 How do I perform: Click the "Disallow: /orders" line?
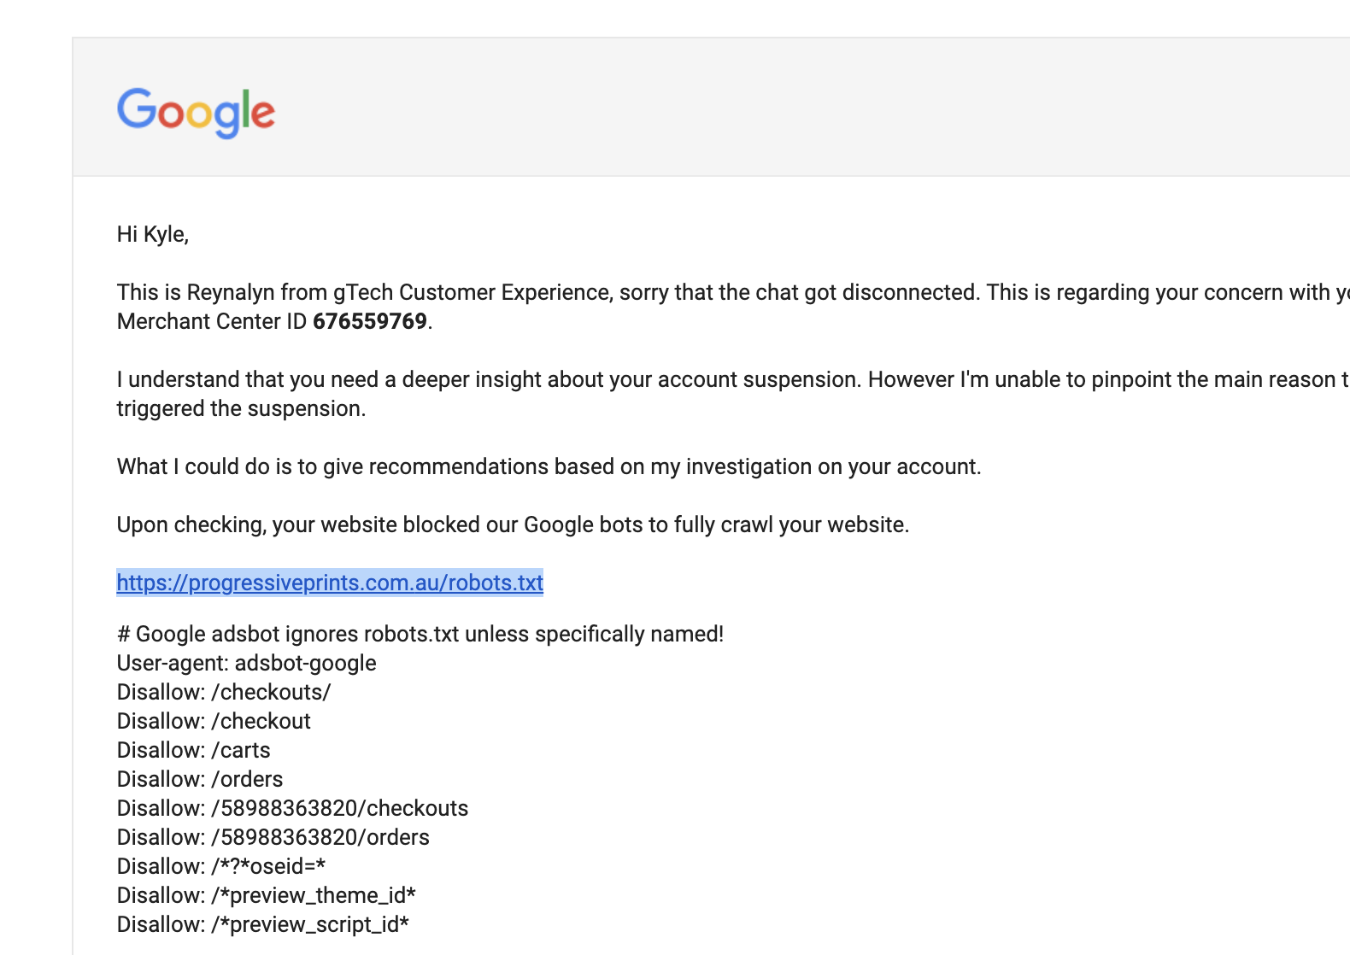200,779
